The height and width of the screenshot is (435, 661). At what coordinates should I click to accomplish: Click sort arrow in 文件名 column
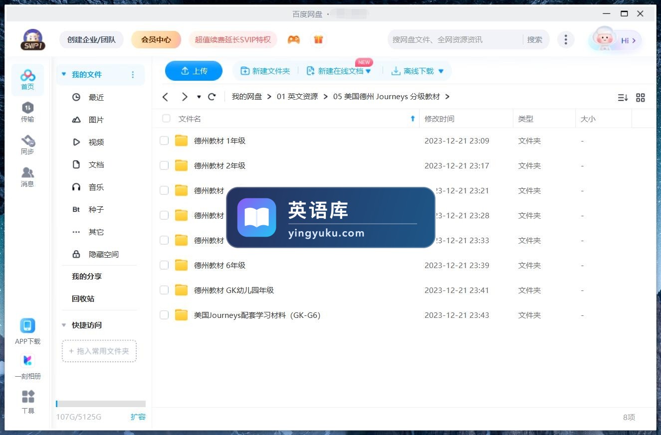tap(413, 119)
